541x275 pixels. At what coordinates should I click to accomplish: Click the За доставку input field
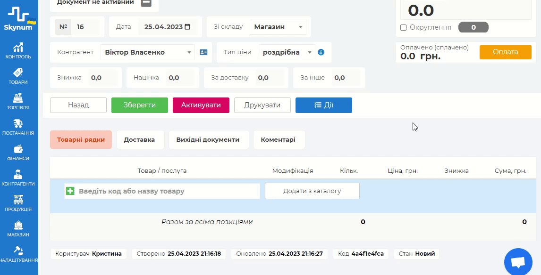pyautogui.click(x=270, y=78)
